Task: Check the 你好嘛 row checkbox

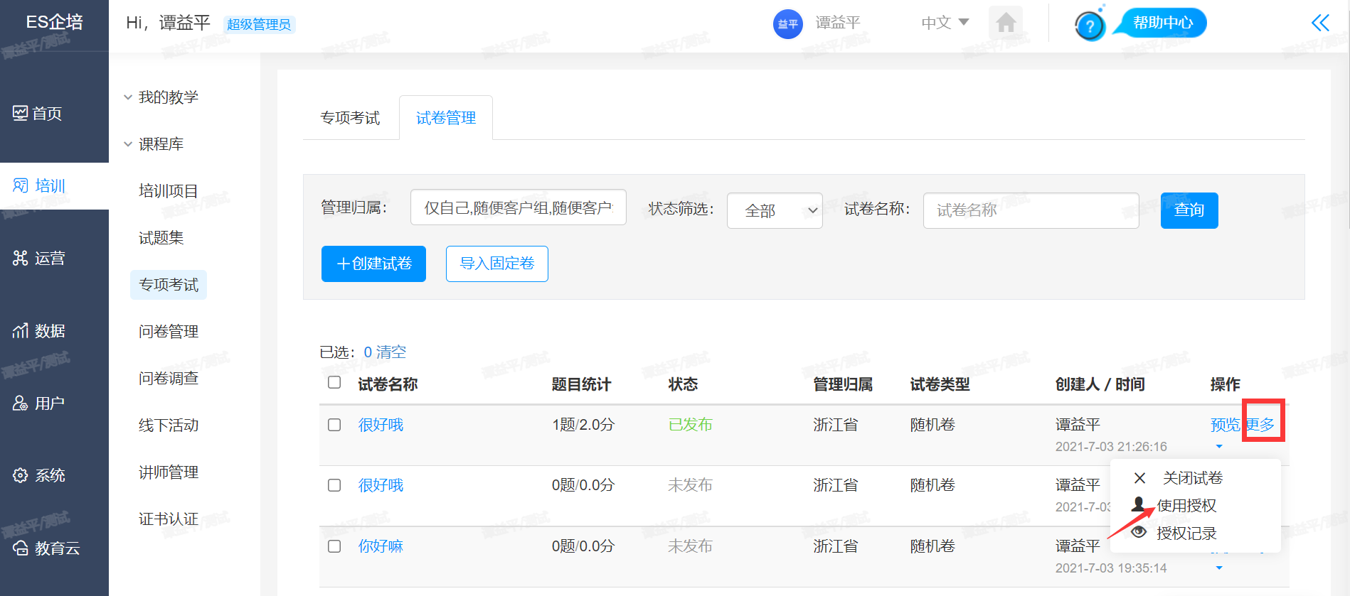Action: pos(334,546)
